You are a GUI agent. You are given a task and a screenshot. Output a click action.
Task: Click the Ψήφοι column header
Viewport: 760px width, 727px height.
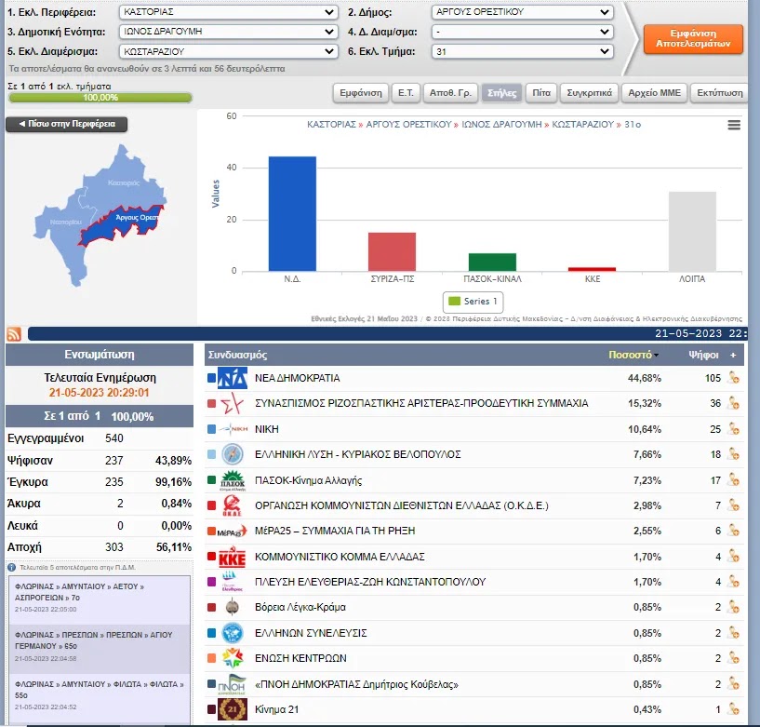703,355
